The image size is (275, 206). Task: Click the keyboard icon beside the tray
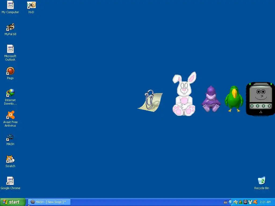pos(226,202)
